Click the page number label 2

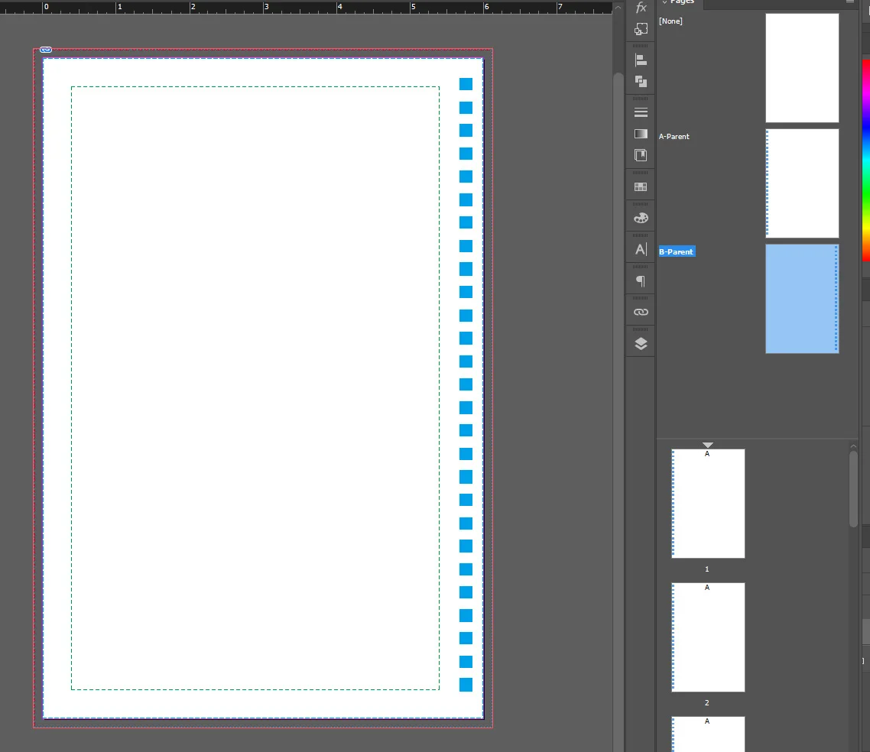click(707, 702)
